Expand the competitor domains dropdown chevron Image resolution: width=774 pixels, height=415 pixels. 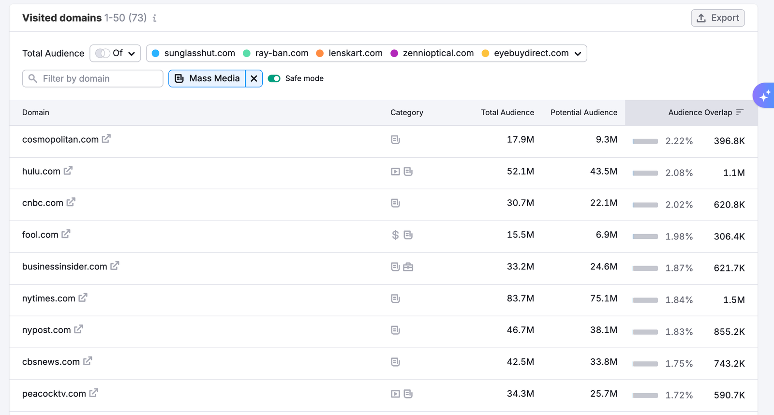(x=578, y=54)
